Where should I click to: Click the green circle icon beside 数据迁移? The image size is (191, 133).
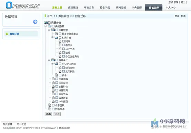pyautogui.click(x=7, y=34)
